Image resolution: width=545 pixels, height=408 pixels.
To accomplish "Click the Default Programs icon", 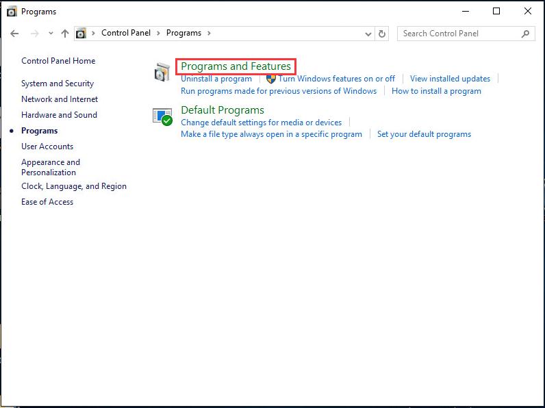I will [x=162, y=117].
